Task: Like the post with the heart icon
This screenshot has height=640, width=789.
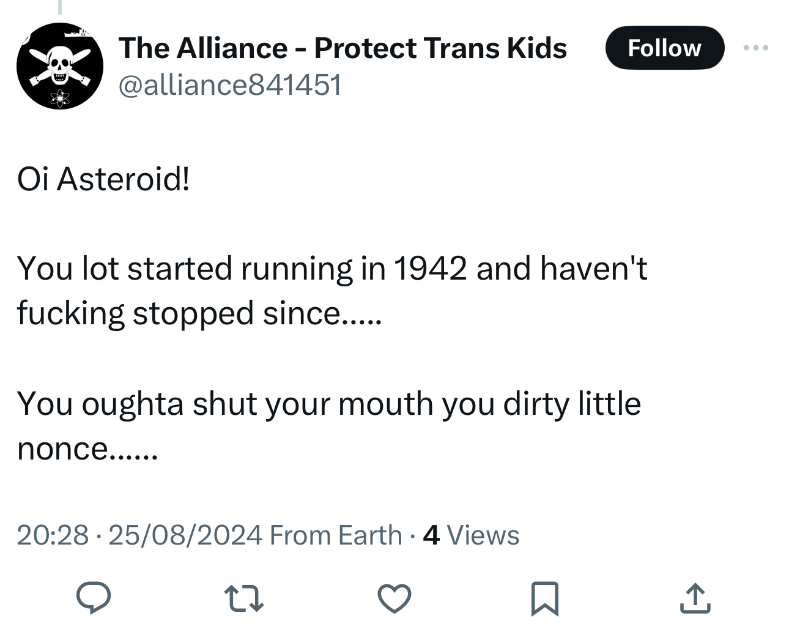Action: click(x=394, y=598)
